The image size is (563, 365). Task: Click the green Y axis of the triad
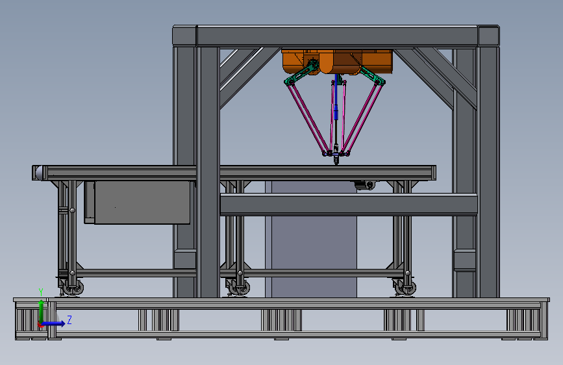41,312
